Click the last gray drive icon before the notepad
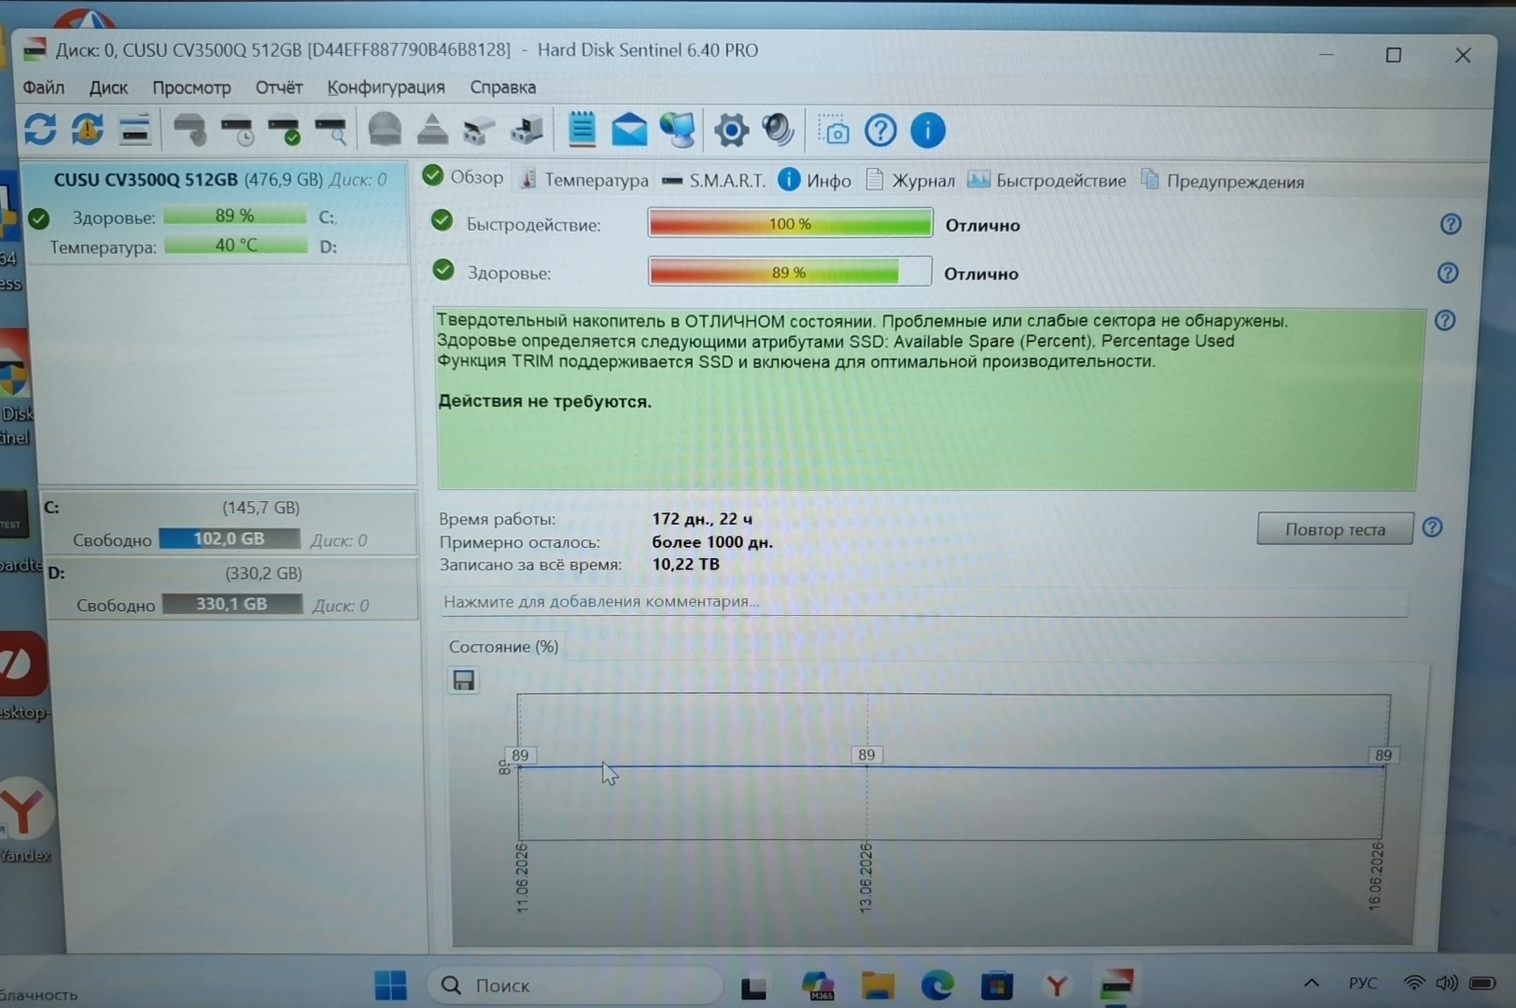The width and height of the screenshot is (1516, 1008). click(x=526, y=131)
